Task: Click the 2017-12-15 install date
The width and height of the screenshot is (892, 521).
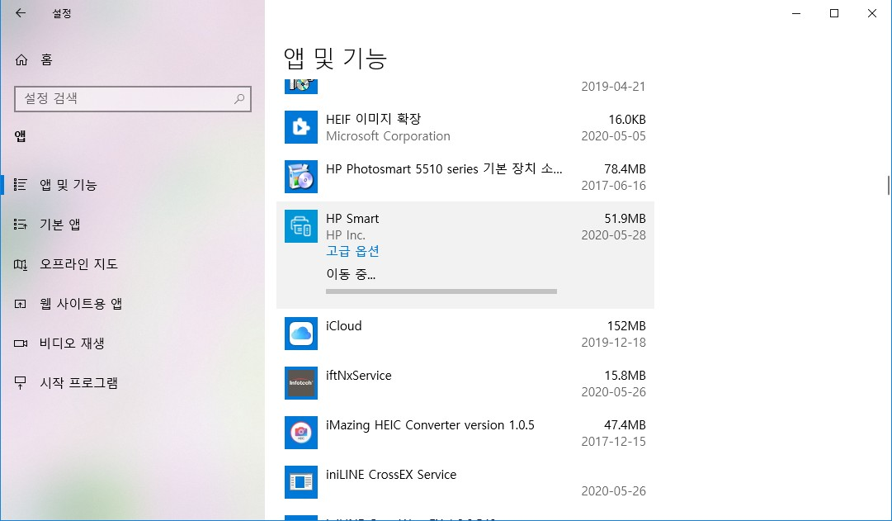Action: pyautogui.click(x=613, y=441)
